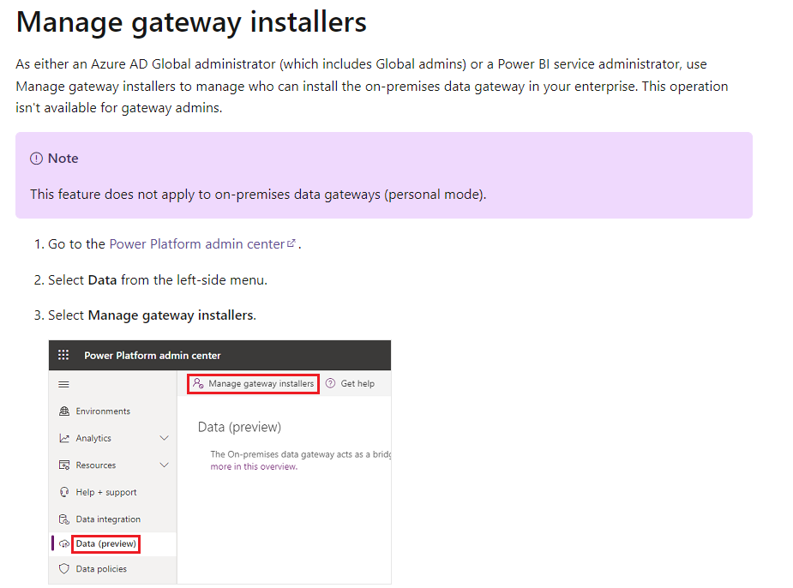The width and height of the screenshot is (793, 588).
Task: Click the waffle app launcher icon
Action: pyautogui.click(x=63, y=355)
